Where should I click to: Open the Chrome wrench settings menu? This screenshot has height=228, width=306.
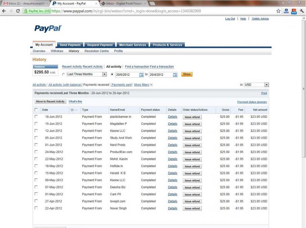[x=302, y=11]
